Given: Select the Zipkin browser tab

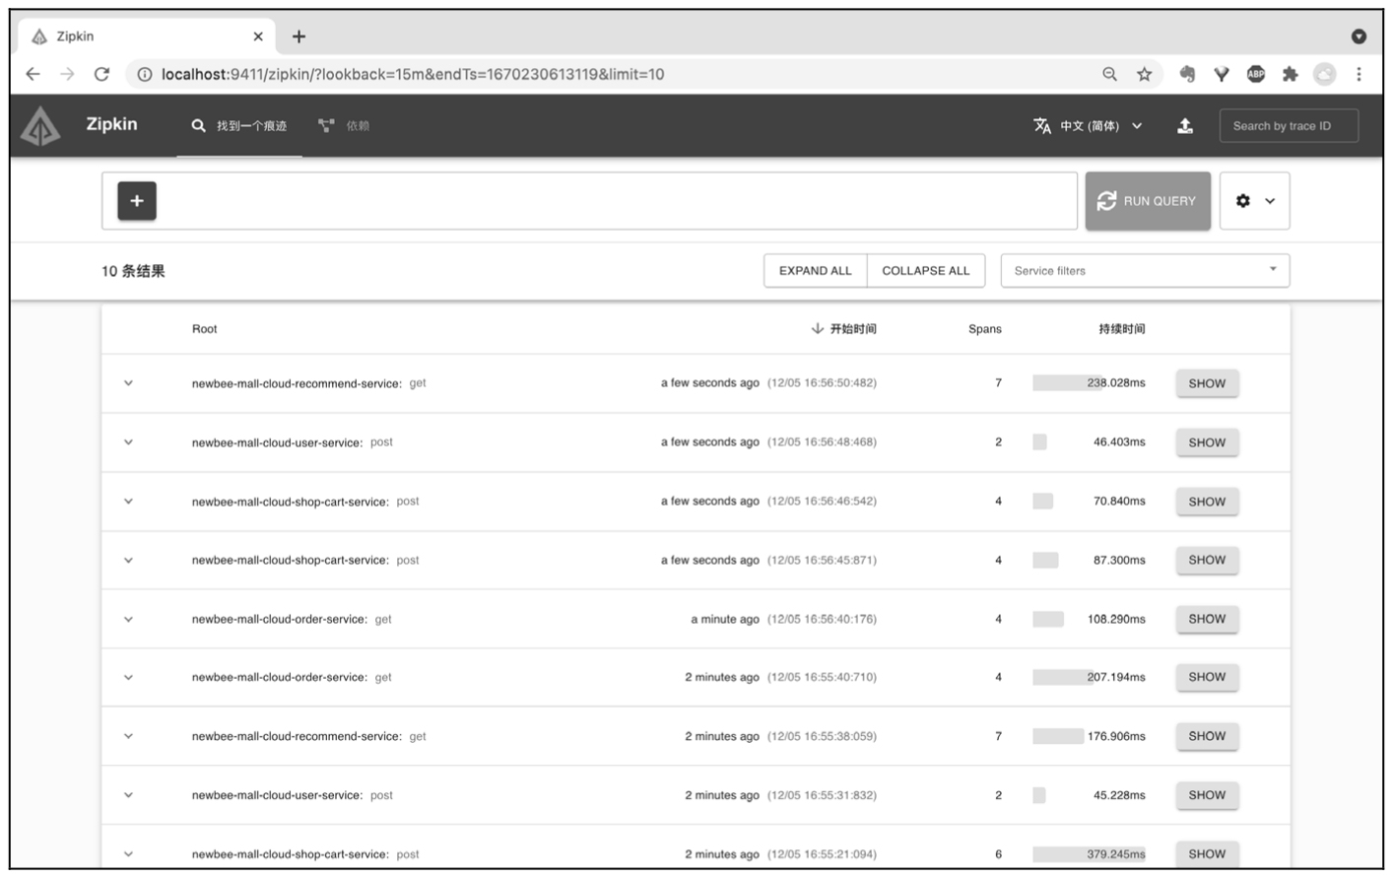Looking at the screenshot, I should [148, 36].
